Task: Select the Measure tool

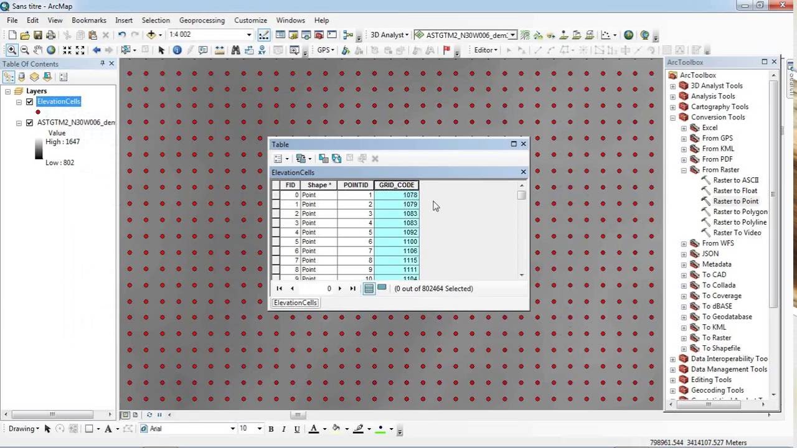Action: pos(219,50)
